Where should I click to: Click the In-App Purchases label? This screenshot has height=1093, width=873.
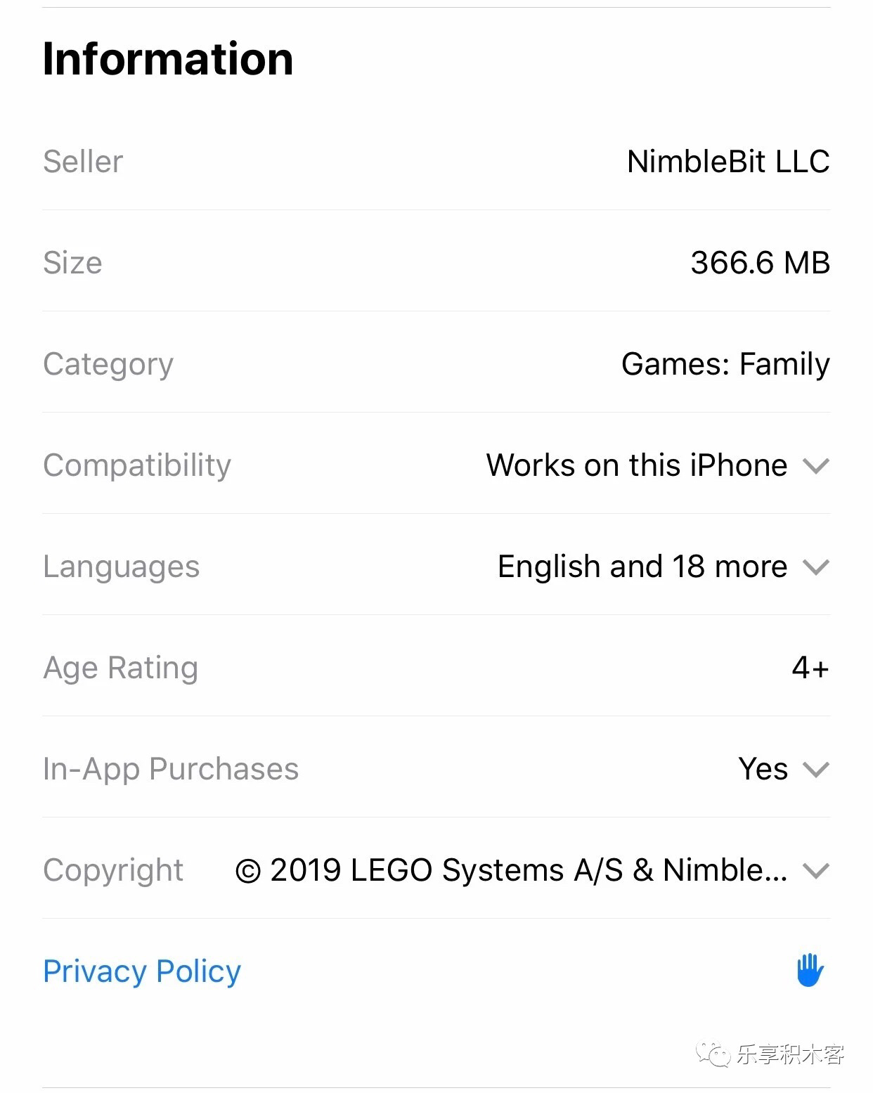point(171,769)
